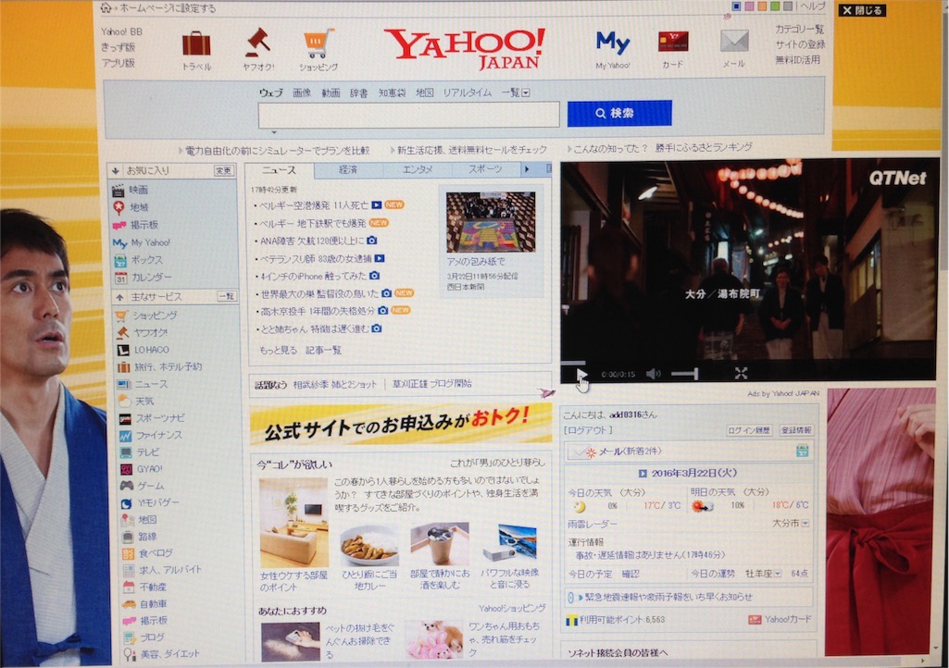Select the green theme color swatch
This screenshot has width=949, height=668.
click(774, 6)
